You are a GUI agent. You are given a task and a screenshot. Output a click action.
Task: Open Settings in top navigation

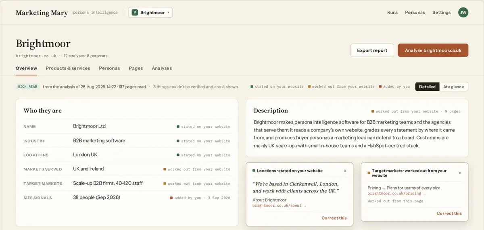point(441,13)
